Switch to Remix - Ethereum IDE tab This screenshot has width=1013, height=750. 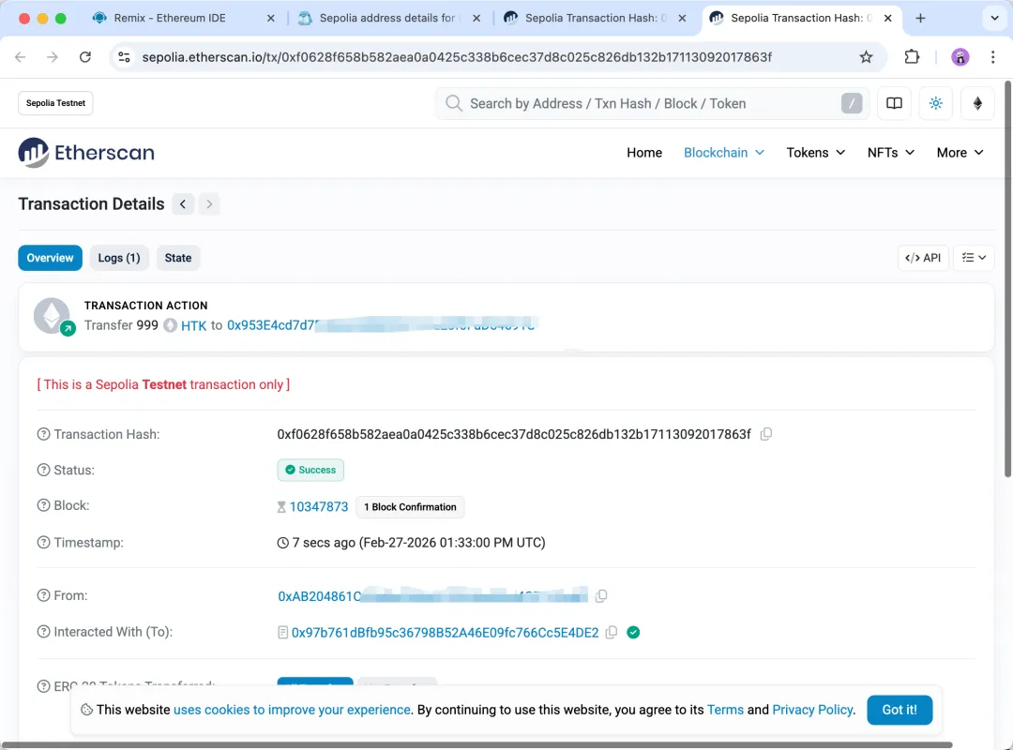point(169,18)
